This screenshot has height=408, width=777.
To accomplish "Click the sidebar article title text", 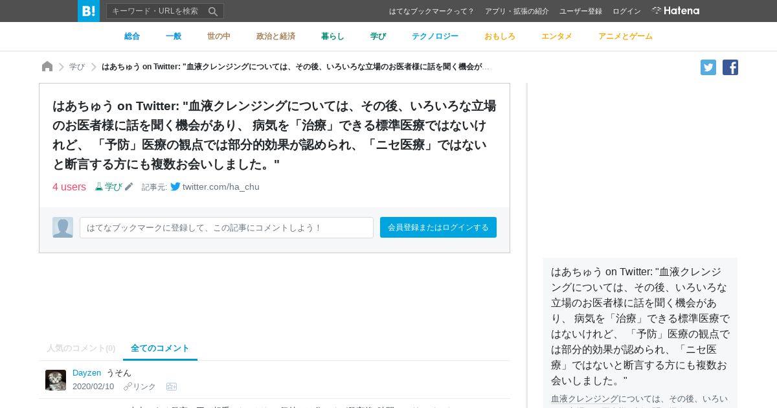I will tap(640, 326).
